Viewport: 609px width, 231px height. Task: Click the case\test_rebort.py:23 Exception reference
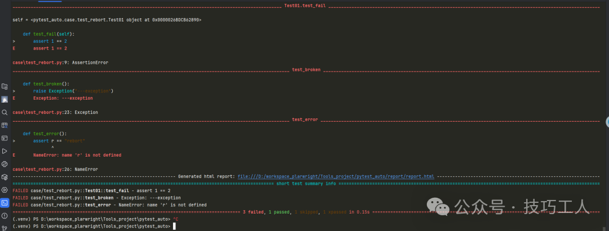(55, 112)
